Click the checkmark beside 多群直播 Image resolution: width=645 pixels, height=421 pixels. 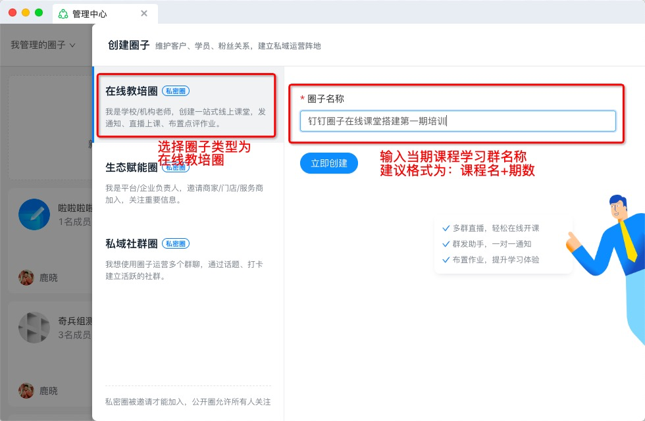click(x=446, y=228)
